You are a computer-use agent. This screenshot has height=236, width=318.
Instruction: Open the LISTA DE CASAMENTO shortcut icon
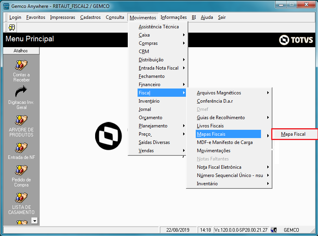(x=21, y=198)
